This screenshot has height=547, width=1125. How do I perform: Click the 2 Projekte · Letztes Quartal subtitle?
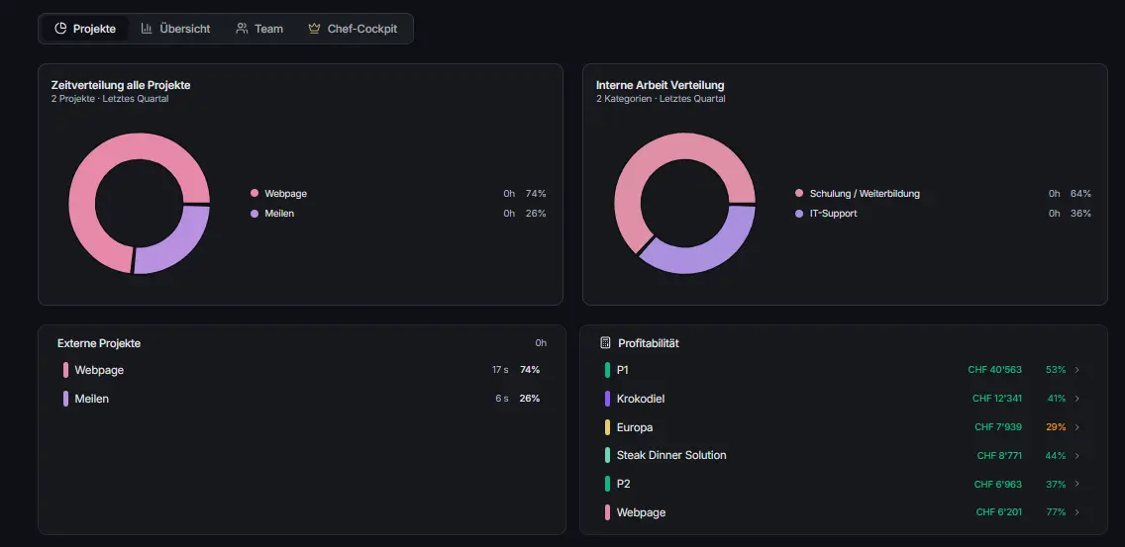tap(110, 99)
